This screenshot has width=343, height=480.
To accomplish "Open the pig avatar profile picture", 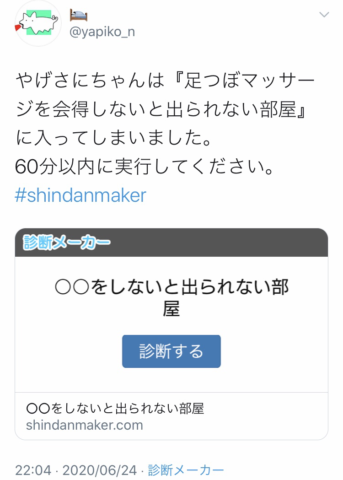I will [38, 23].
